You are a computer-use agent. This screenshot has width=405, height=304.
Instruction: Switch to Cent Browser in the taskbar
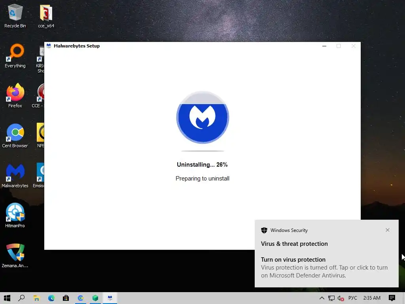[x=81, y=298]
